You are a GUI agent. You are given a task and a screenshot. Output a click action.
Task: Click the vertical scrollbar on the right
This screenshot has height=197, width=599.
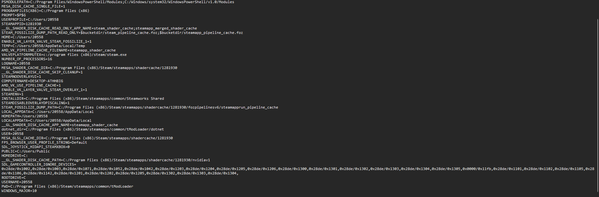click(597, 104)
